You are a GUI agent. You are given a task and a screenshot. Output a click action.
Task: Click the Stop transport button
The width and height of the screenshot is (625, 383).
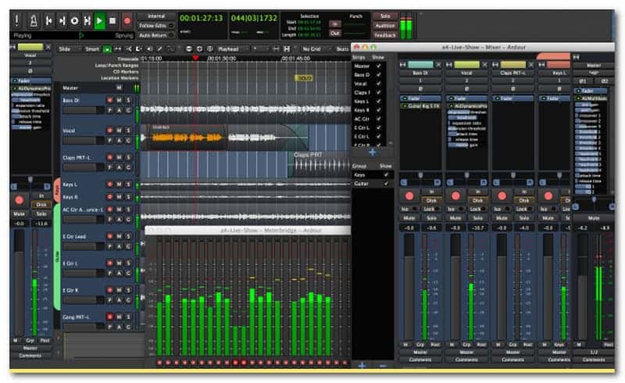point(112,20)
